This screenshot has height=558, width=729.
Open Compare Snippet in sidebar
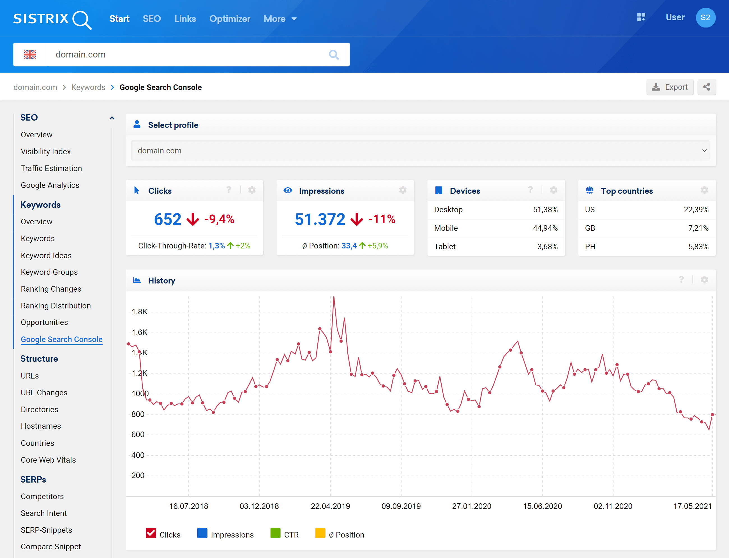51,547
